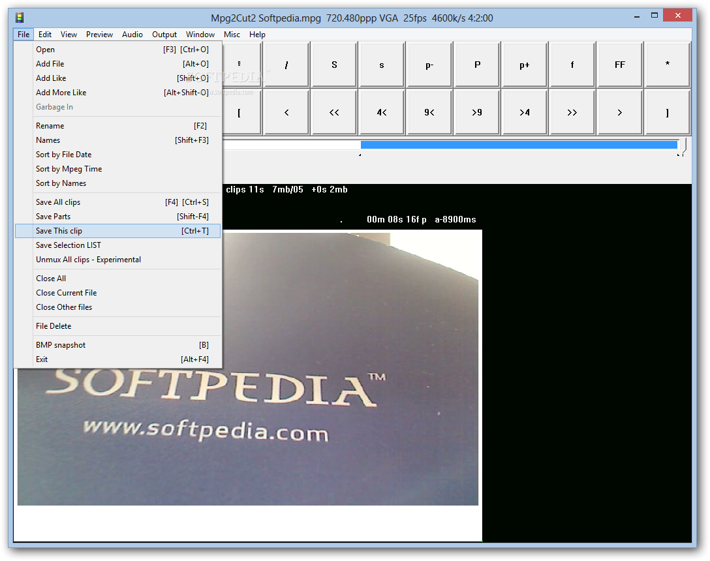Choose Open from File menu
The width and height of the screenshot is (710, 561).
pyautogui.click(x=117, y=50)
